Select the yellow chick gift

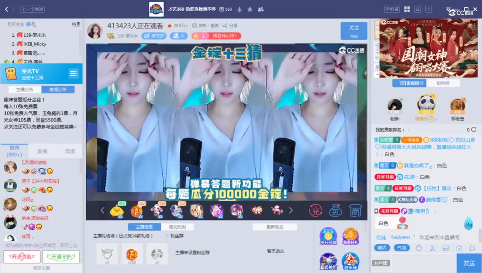(x=117, y=210)
